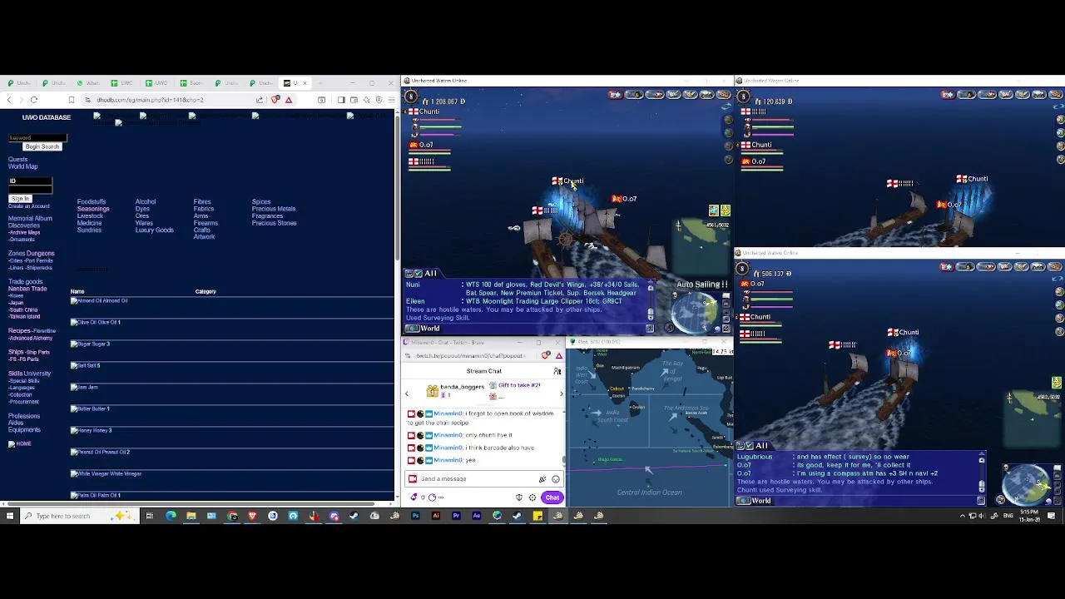This screenshot has width=1065, height=599.
Task: Open Illustrator from the taskbar
Action: pyautogui.click(x=436, y=516)
